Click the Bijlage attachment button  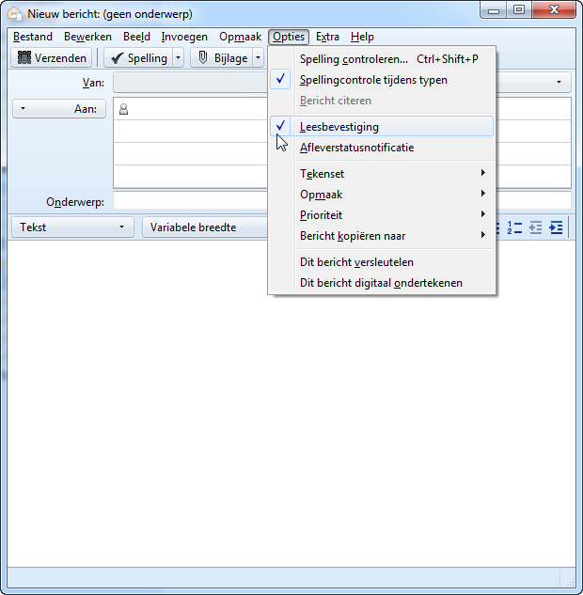click(x=222, y=58)
